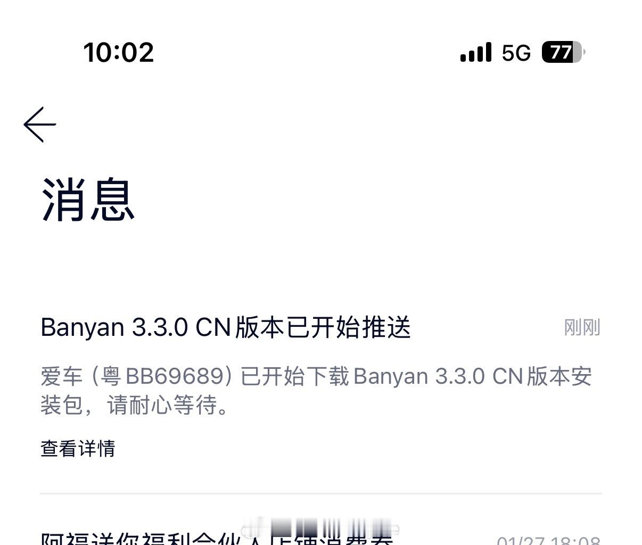
Task: Tap the cellular signal bars icon
Action: [x=475, y=52]
